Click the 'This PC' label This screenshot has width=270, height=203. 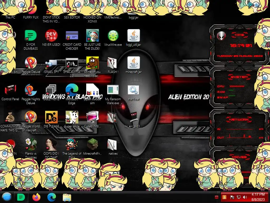point(10,17)
